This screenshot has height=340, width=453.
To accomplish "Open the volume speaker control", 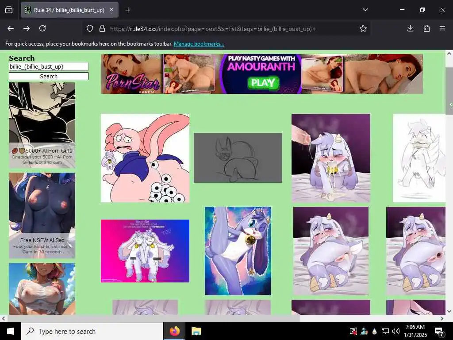I will (396, 331).
